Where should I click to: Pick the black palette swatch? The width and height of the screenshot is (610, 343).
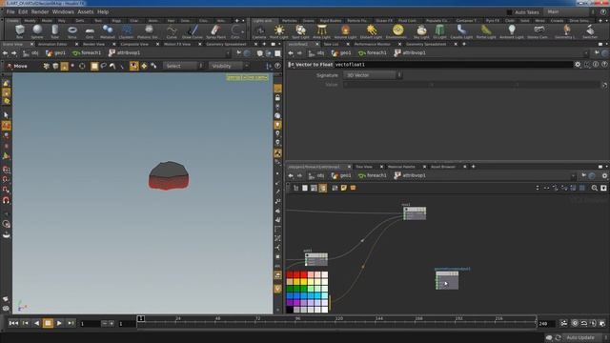(x=290, y=310)
